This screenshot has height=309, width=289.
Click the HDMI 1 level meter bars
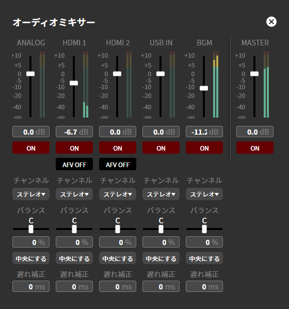[x=86, y=85]
